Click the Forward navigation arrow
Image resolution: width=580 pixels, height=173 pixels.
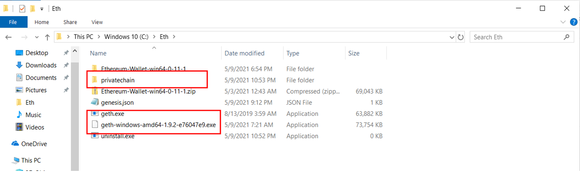point(24,37)
